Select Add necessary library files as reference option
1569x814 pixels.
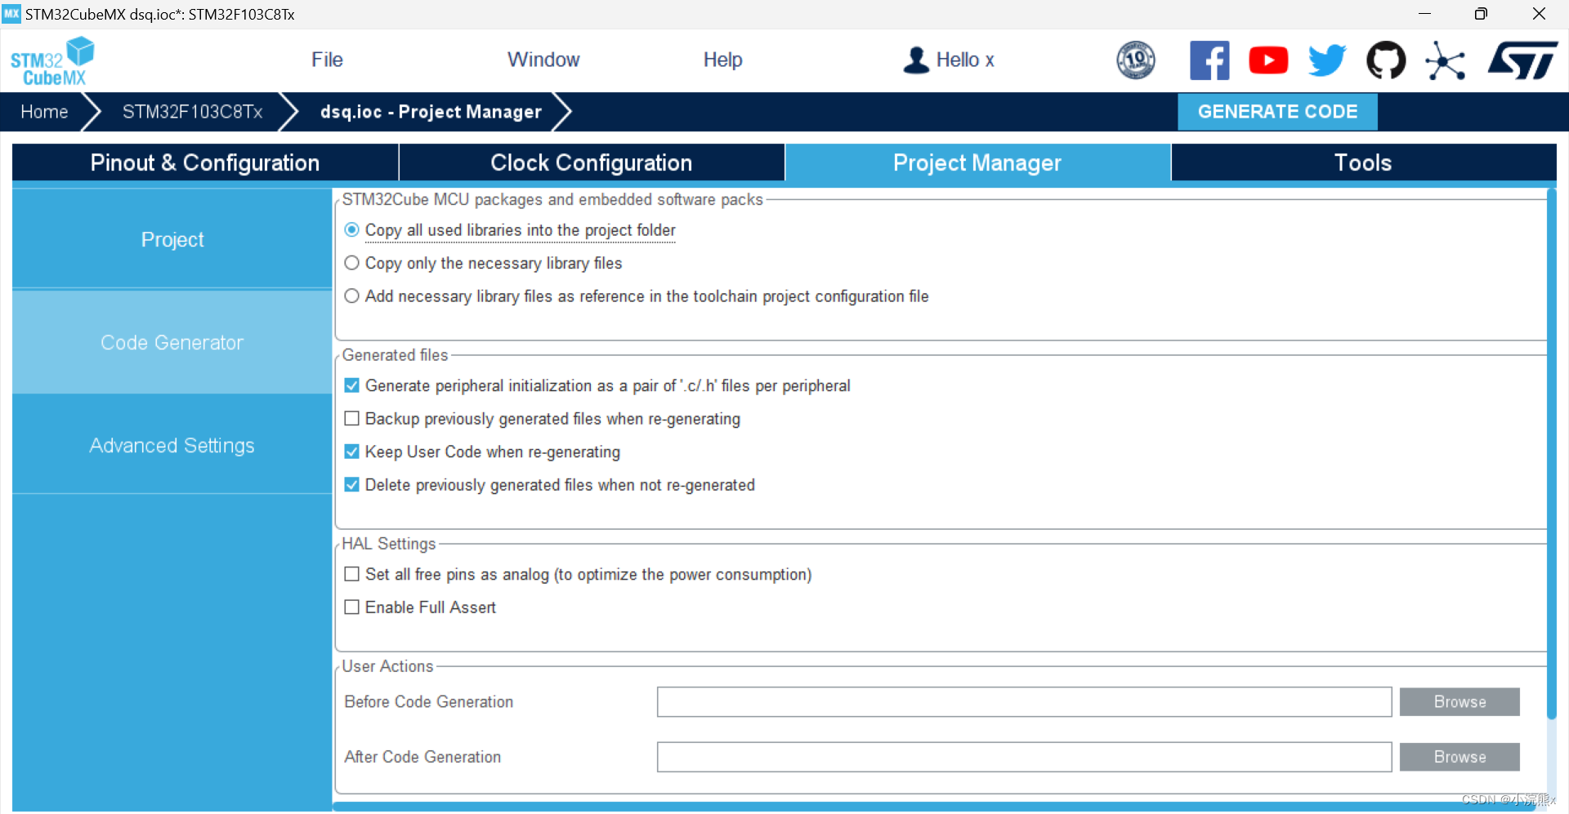pos(351,296)
